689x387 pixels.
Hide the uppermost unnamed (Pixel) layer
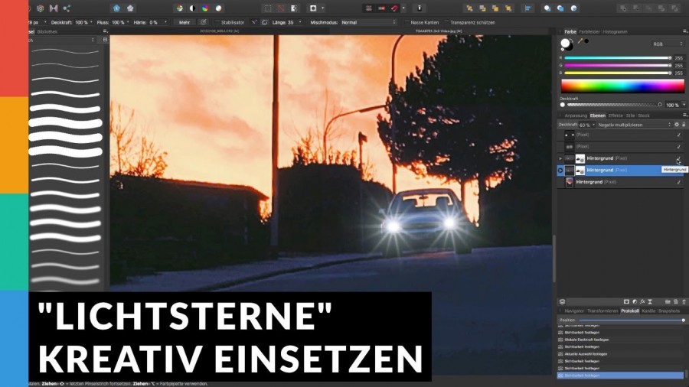[x=679, y=135]
